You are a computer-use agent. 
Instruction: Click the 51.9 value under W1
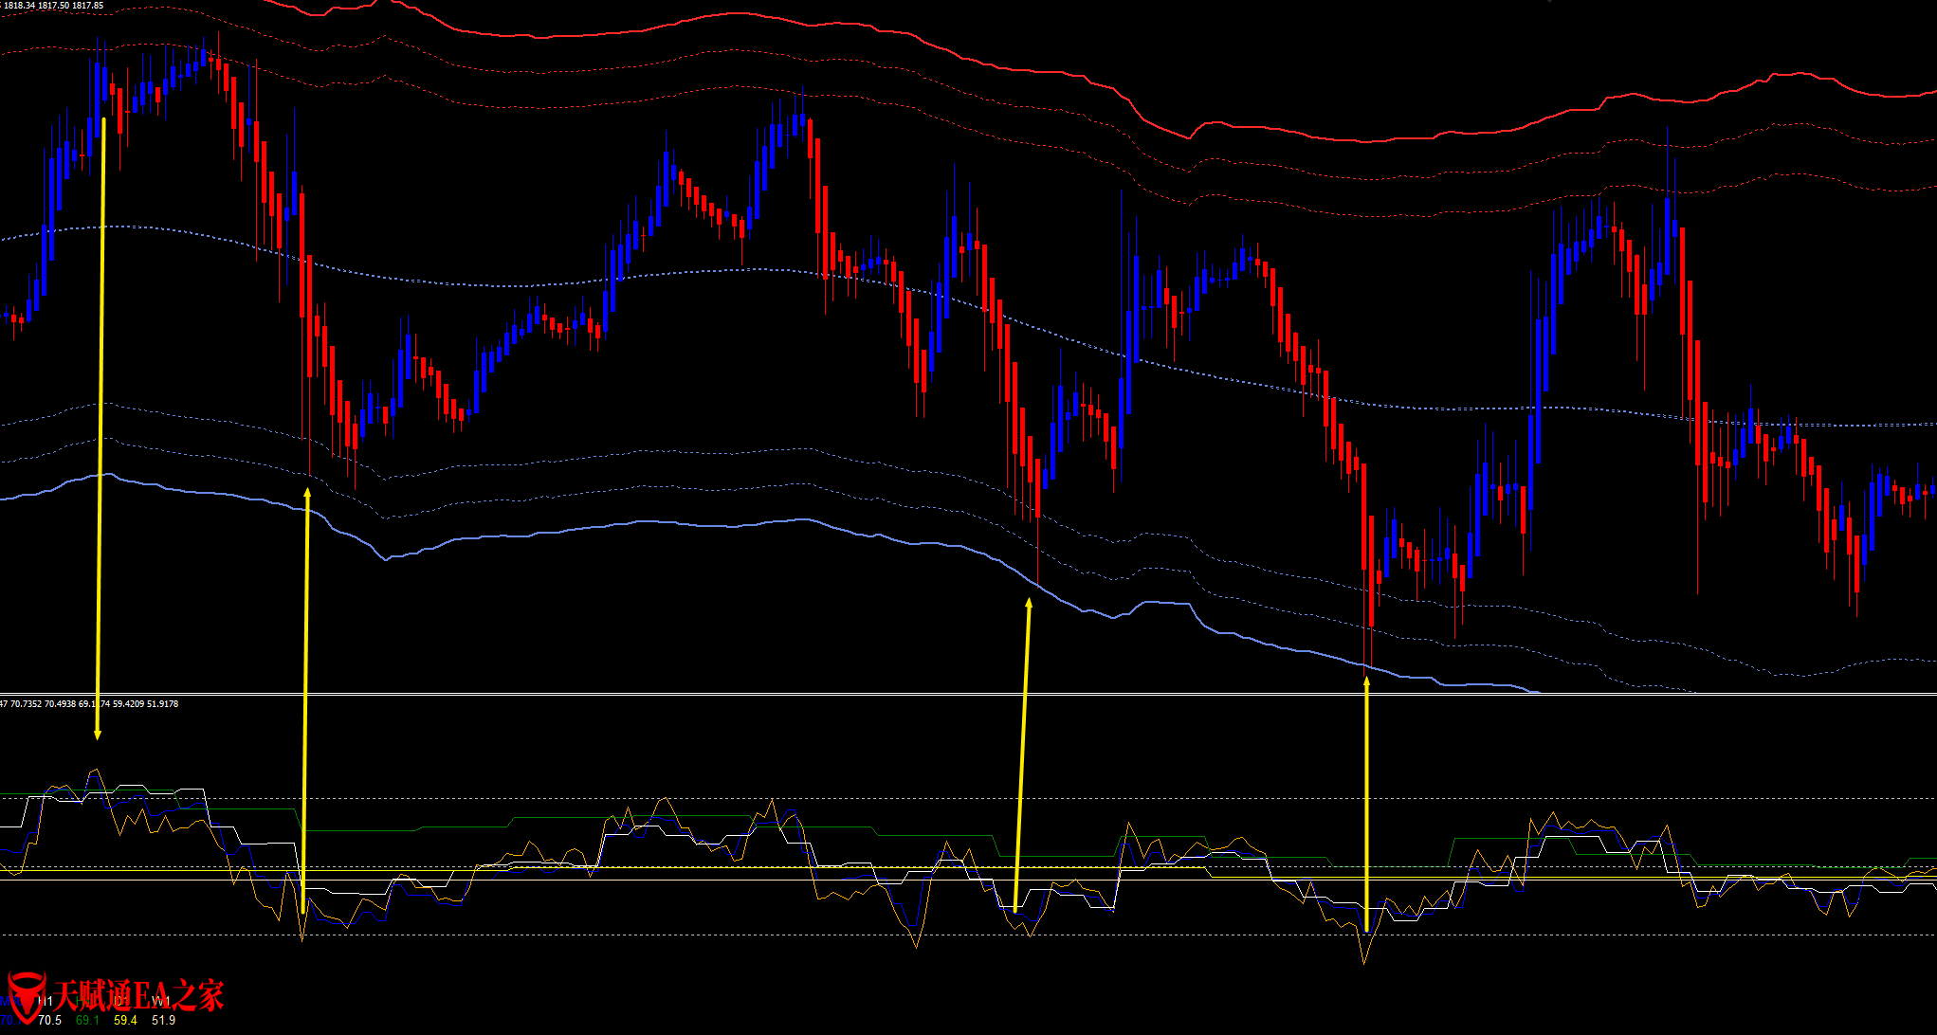163,1021
